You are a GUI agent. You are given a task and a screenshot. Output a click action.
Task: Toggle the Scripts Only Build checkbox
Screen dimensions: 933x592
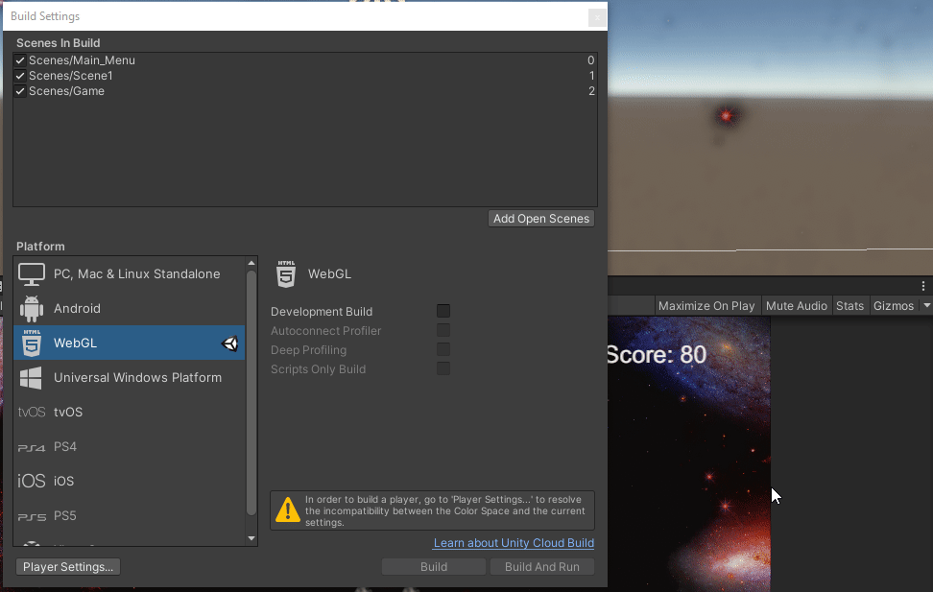tap(443, 368)
